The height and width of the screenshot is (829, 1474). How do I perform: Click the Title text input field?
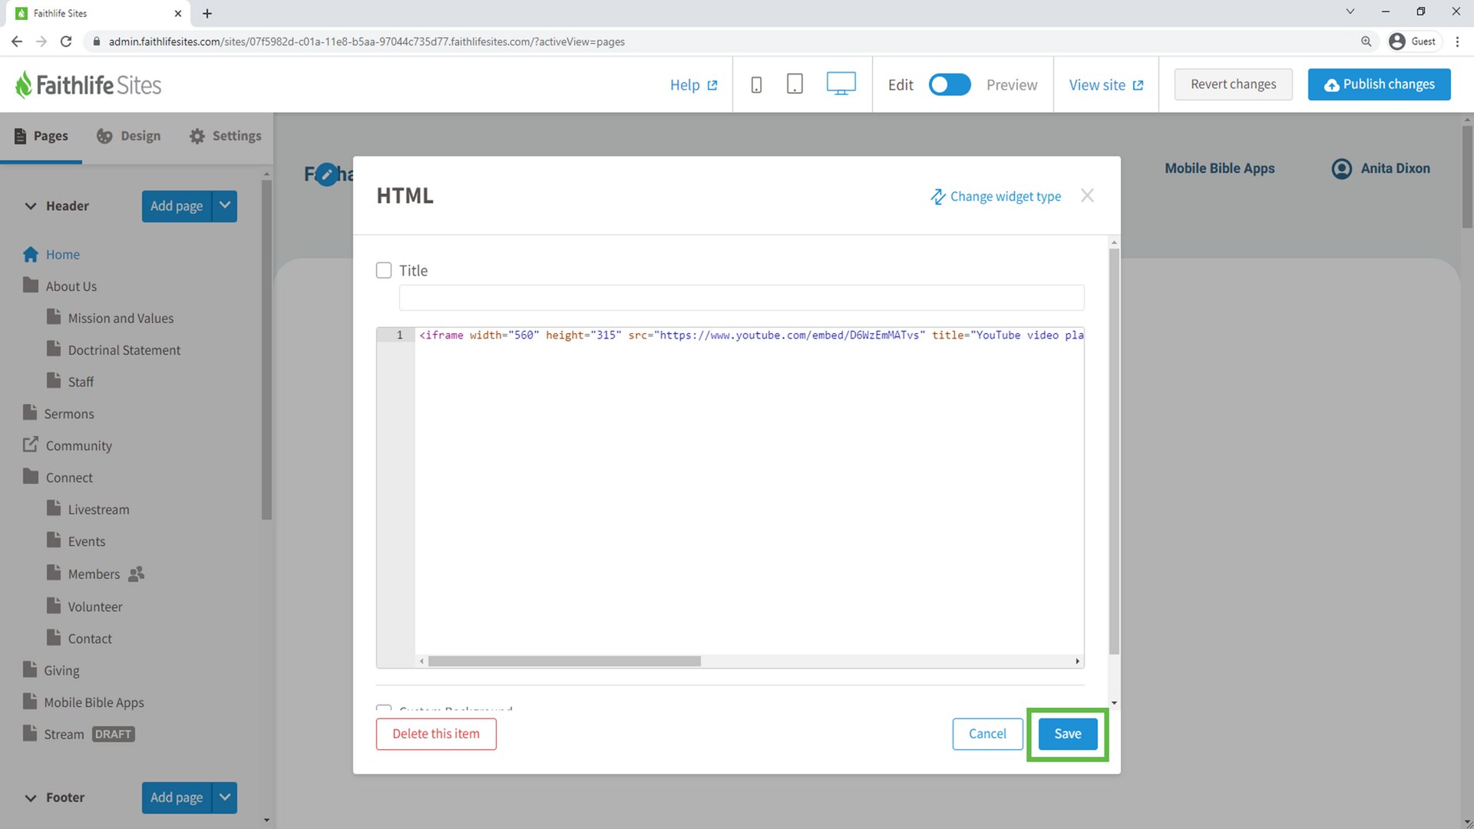pyautogui.click(x=742, y=298)
